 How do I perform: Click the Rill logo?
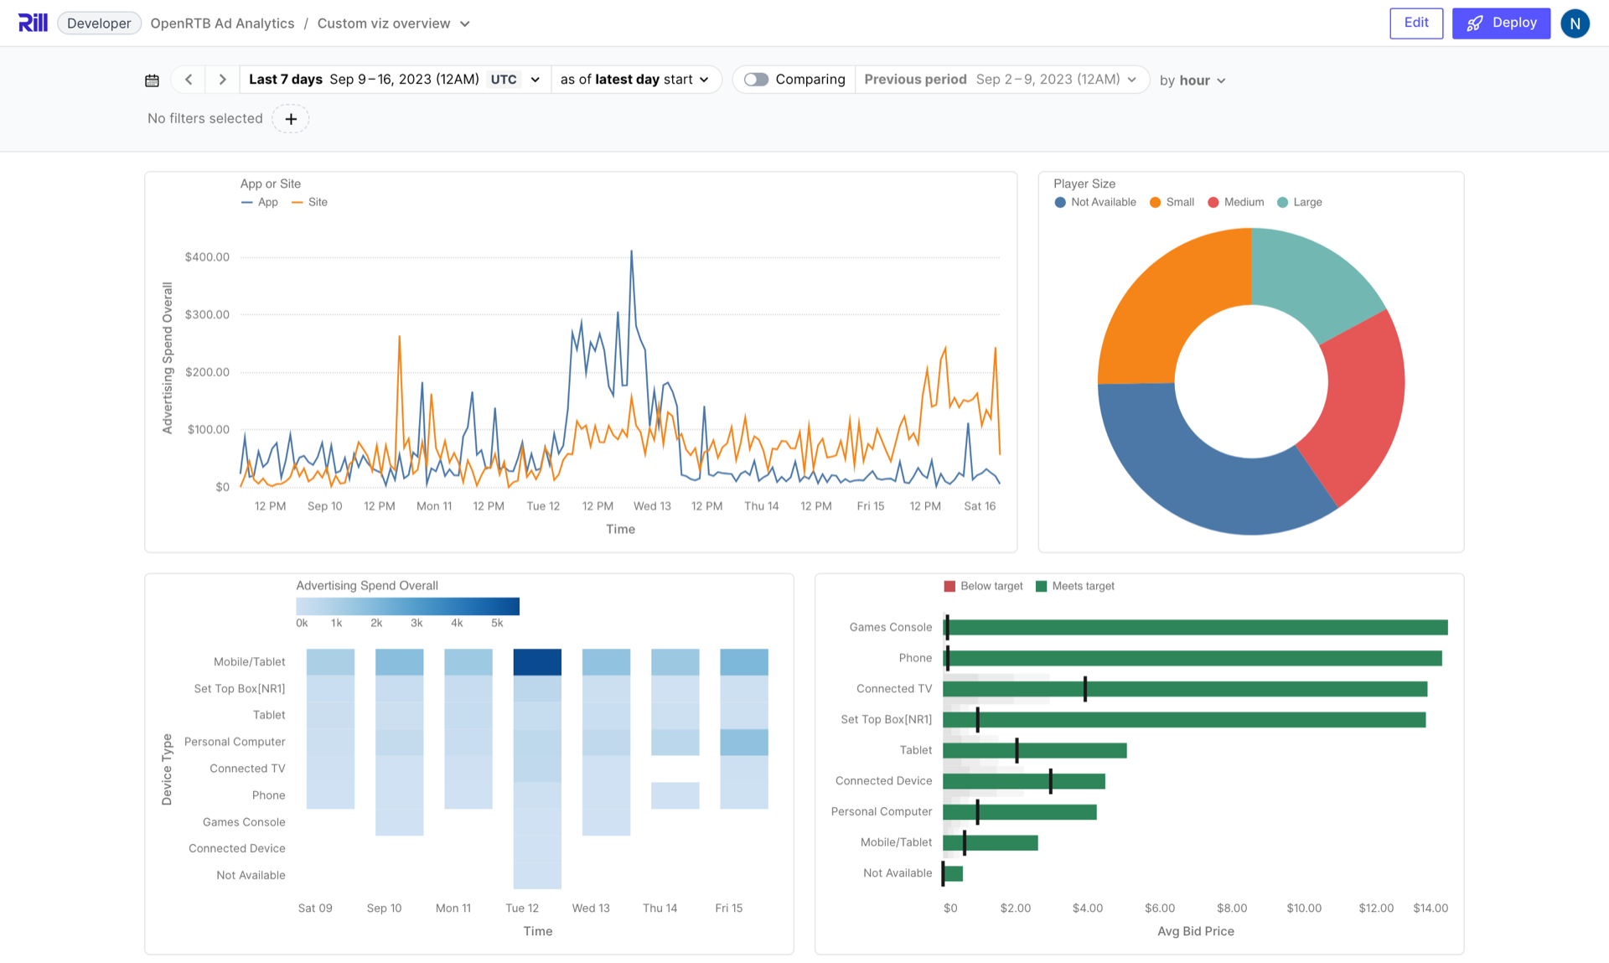click(x=33, y=23)
